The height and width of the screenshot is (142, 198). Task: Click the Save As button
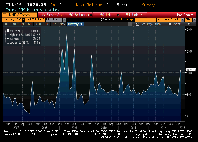point(51,15)
